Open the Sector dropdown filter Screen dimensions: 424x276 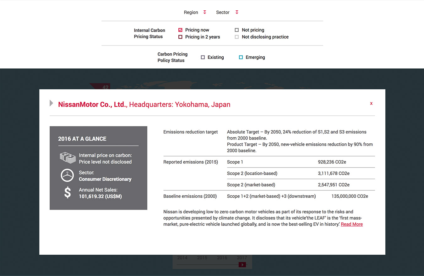click(227, 12)
